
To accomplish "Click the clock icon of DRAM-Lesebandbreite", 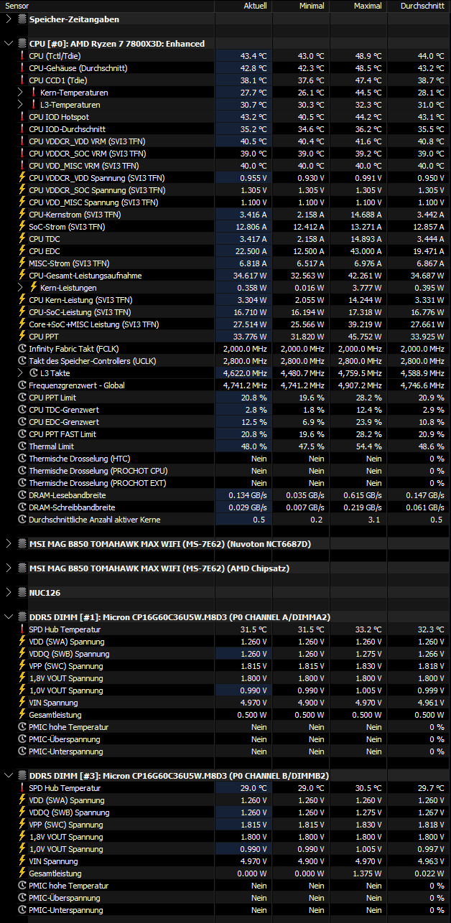I will 22,495.
